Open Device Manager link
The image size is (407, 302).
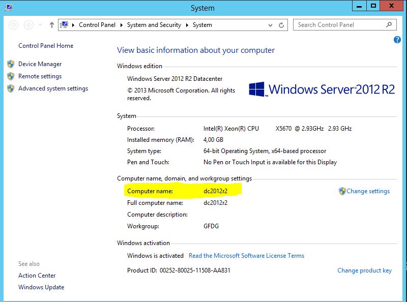click(40, 64)
